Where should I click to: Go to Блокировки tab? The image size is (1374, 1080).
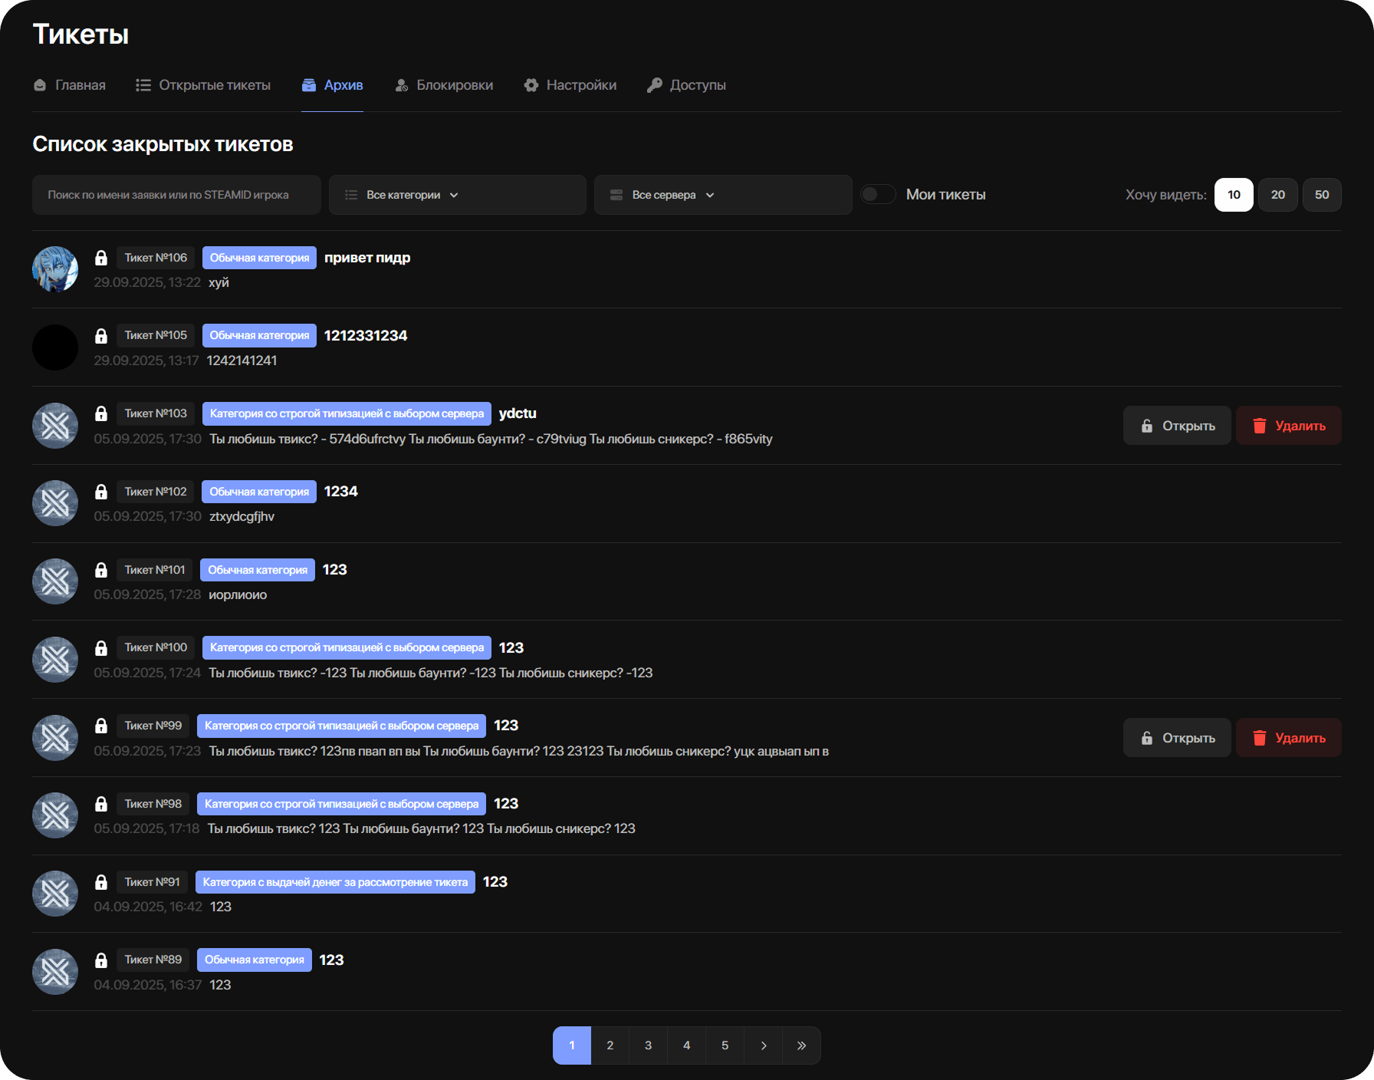point(444,85)
